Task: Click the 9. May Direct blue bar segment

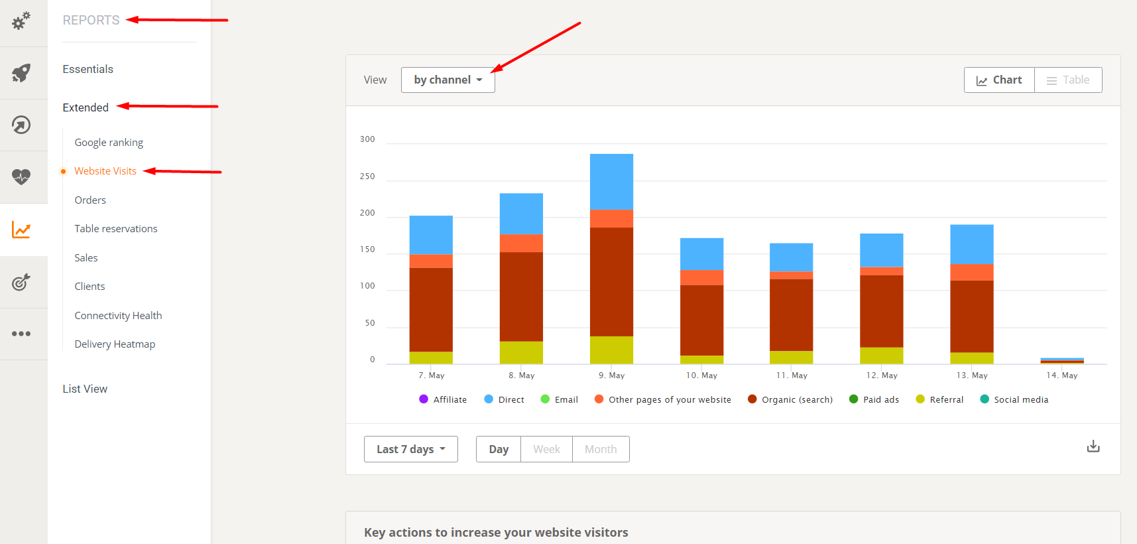Action: click(x=611, y=182)
